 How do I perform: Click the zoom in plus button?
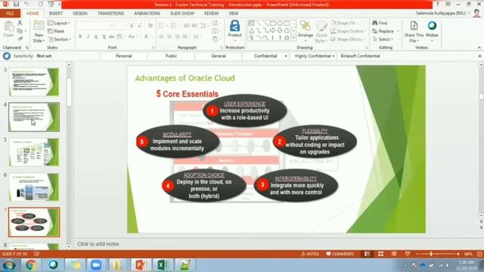[458, 254]
